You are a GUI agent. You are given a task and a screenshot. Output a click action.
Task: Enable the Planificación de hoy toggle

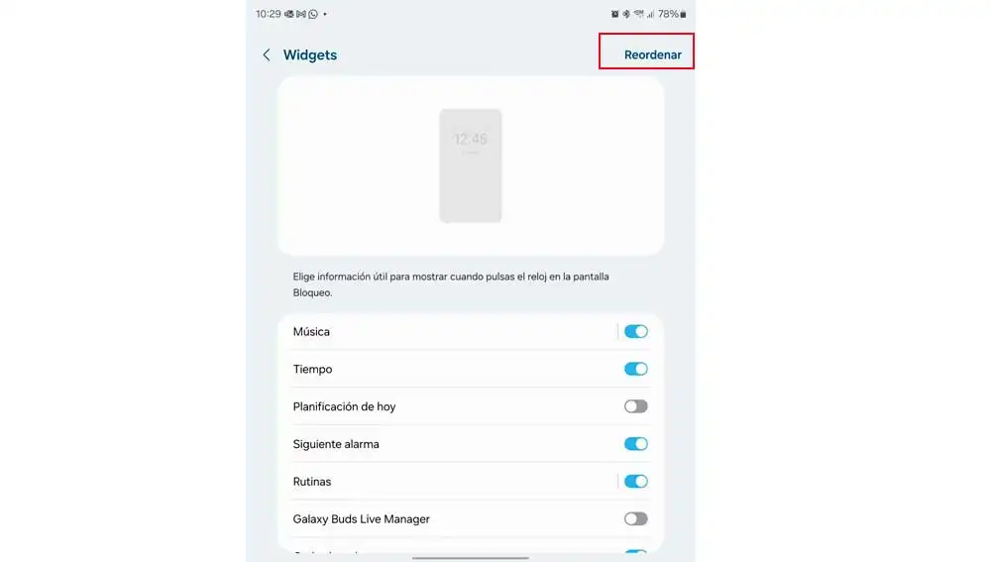pyautogui.click(x=636, y=406)
